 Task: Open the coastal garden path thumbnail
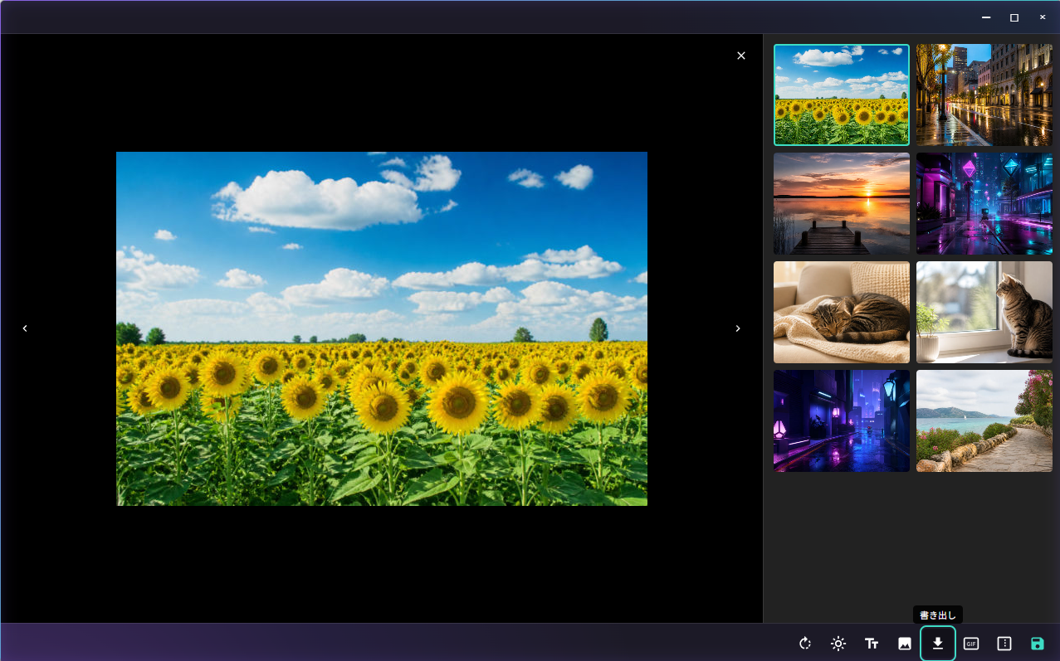(x=984, y=420)
